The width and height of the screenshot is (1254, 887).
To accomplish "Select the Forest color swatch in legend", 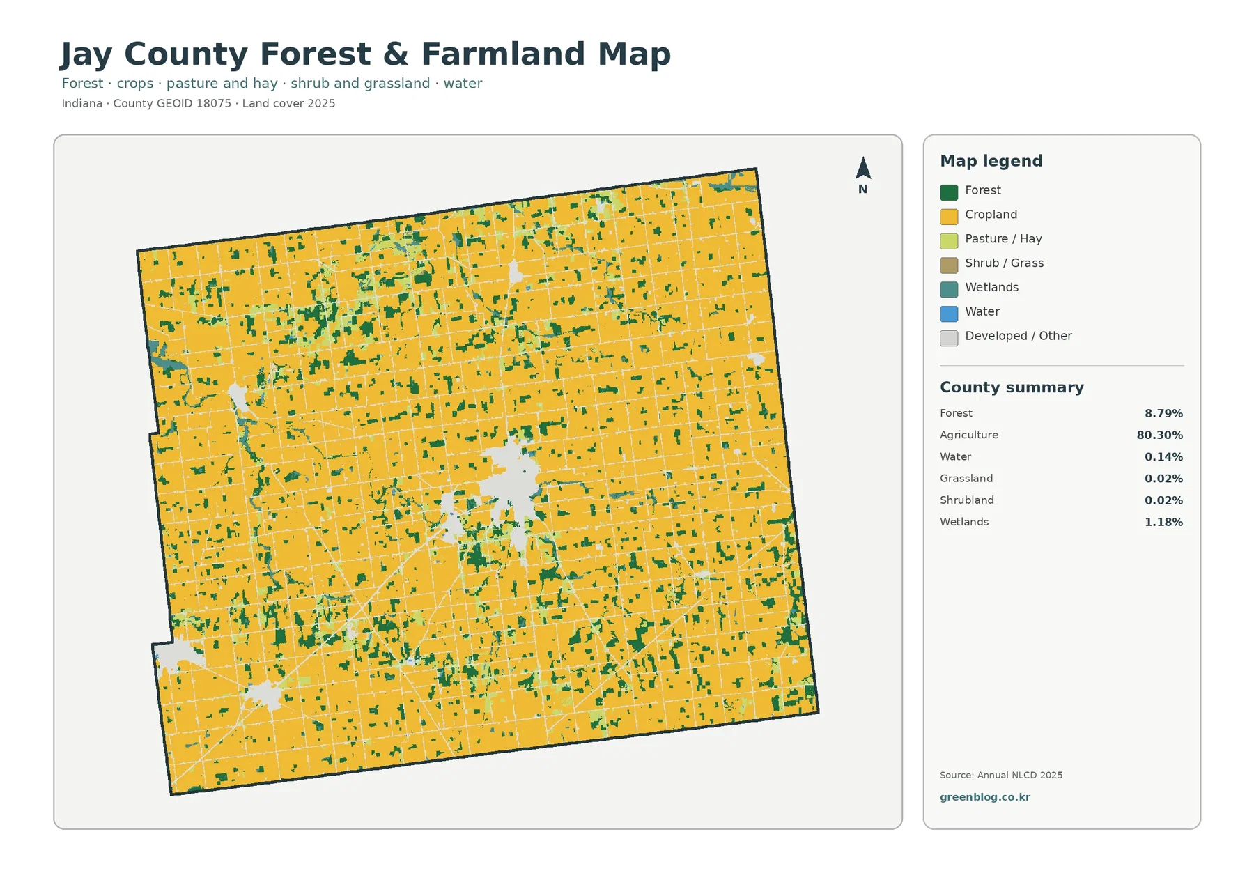I will coord(949,192).
